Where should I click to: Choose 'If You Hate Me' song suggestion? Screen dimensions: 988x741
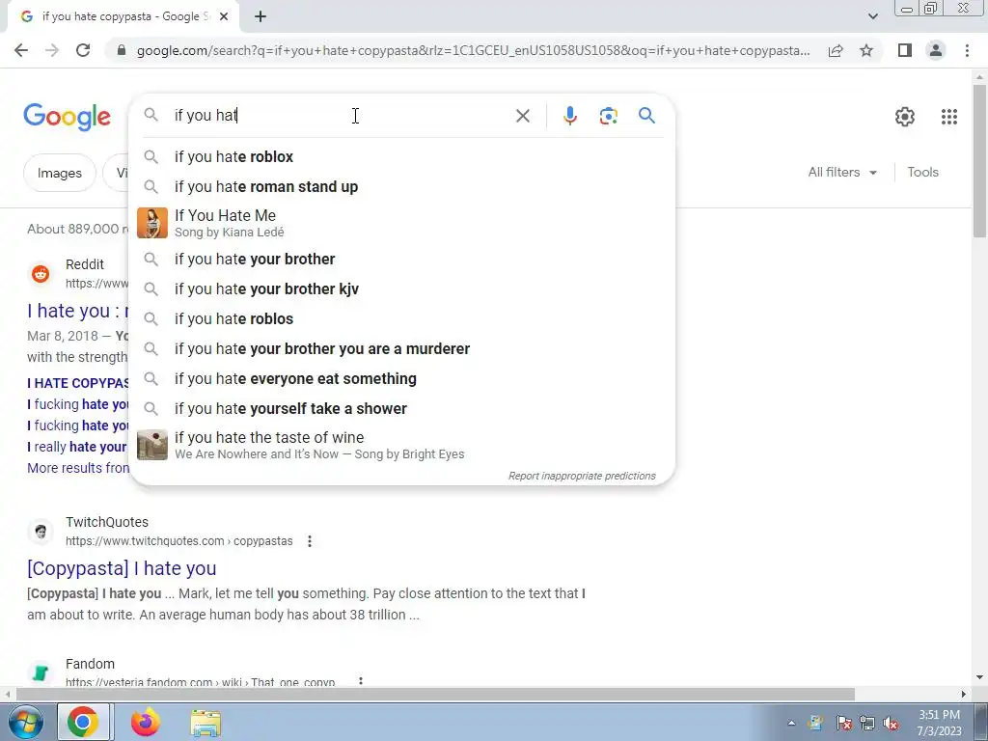coord(402,223)
